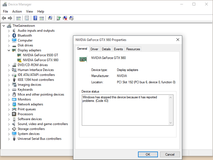Collapse the Display adapters node
Screen dimensions: 213x160
coord(9,50)
